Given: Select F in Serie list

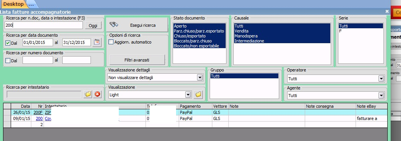Looking at the screenshot, I should click(x=361, y=31).
